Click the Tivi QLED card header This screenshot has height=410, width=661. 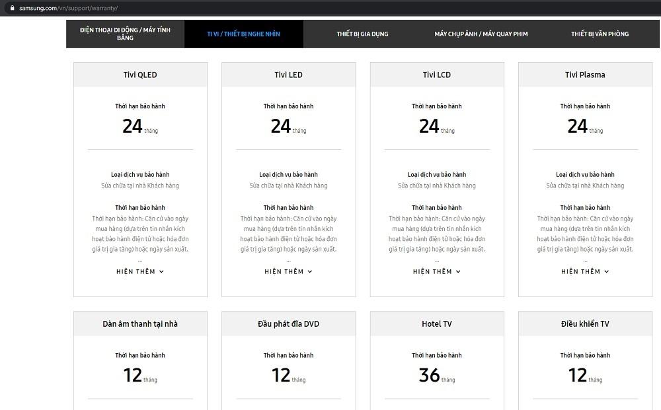[x=140, y=75]
